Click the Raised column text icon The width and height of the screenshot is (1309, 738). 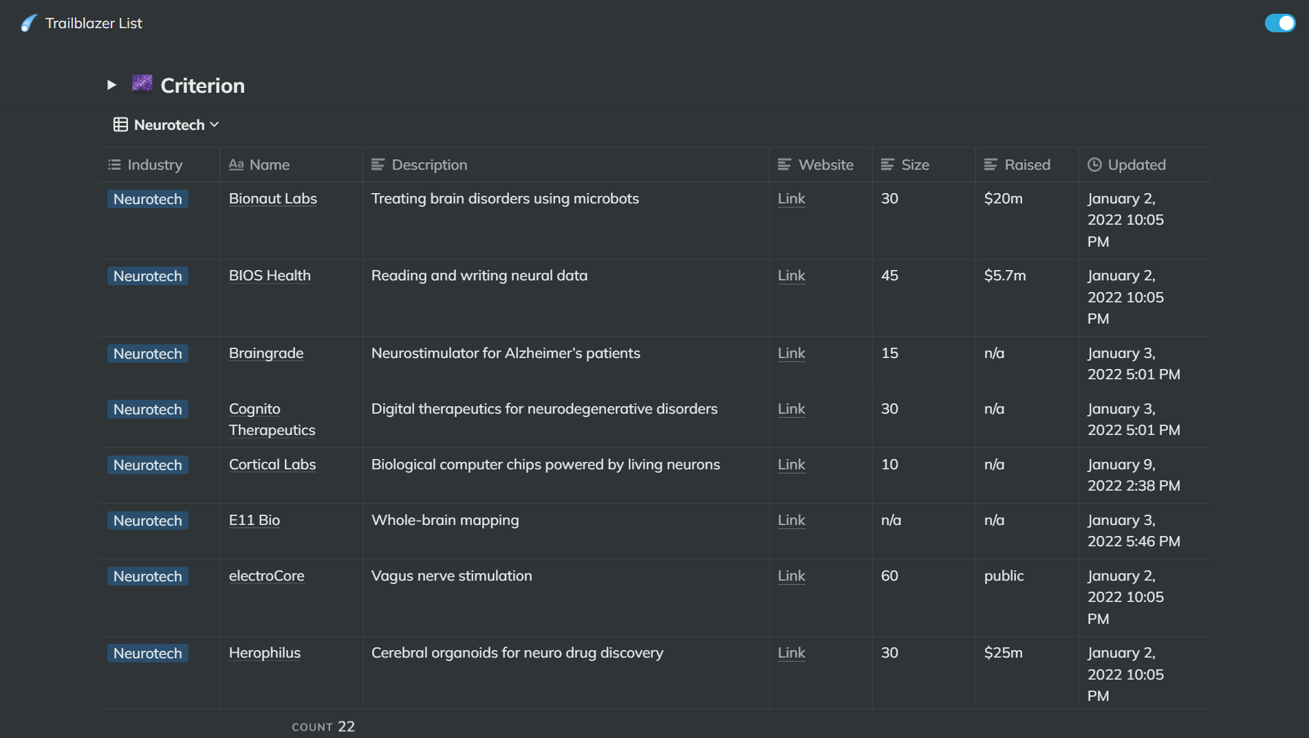(x=991, y=165)
